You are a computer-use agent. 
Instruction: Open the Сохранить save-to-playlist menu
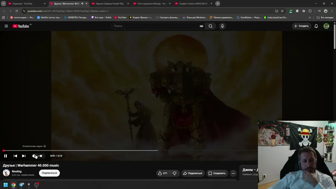click(217, 173)
